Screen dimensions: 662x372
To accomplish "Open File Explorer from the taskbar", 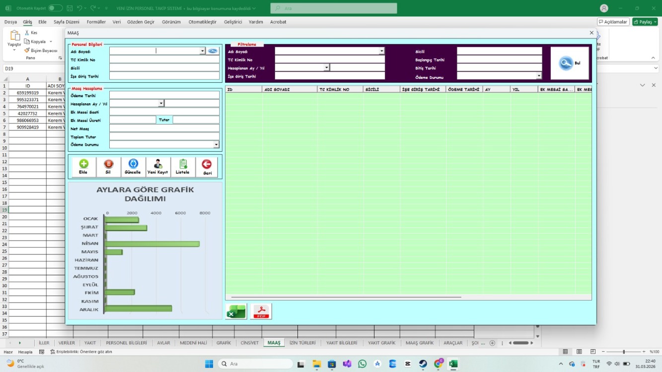I will coord(316,364).
